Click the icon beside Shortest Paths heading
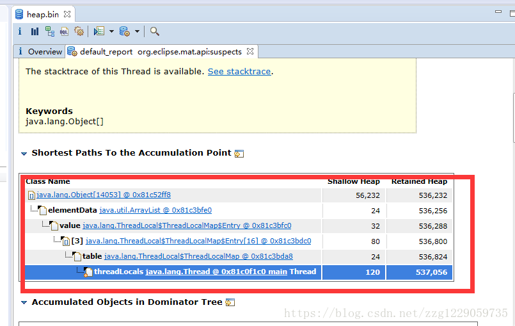This screenshot has width=515, height=326. 239,154
